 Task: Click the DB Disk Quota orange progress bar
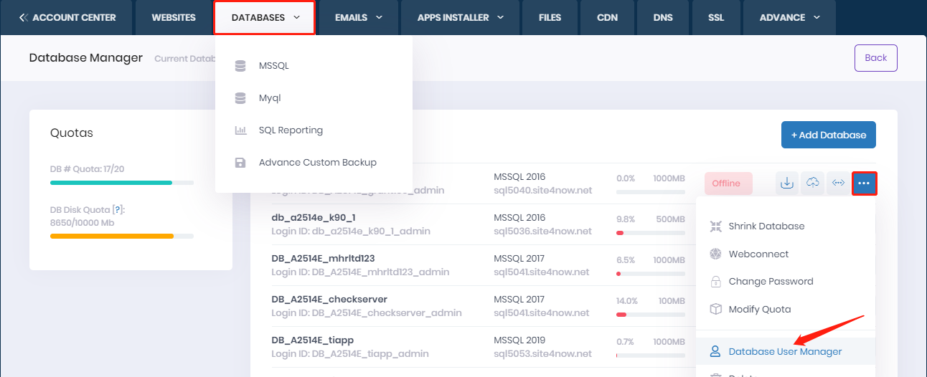pos(112,236)
